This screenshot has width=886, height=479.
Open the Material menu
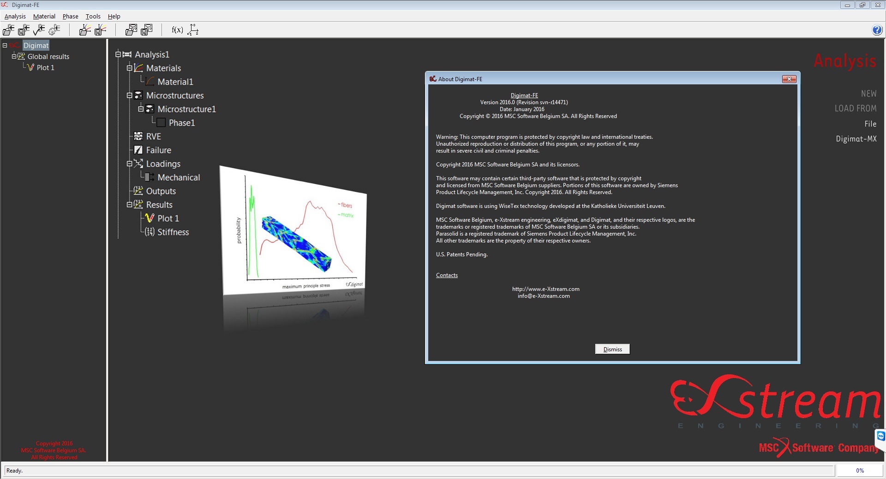(x=44, y=16)
